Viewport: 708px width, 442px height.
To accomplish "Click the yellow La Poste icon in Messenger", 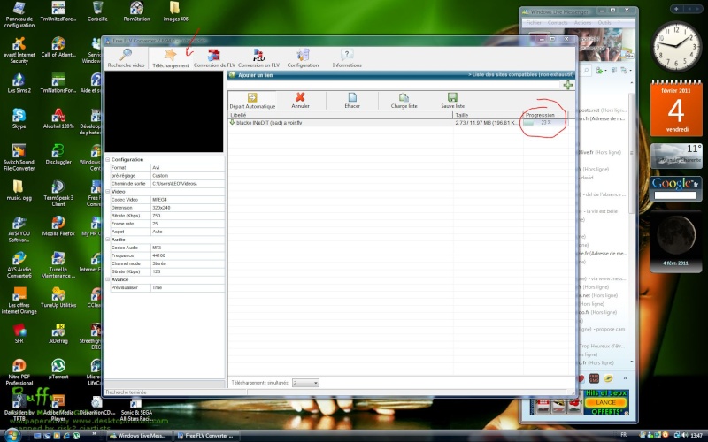I will coord(609,378).
